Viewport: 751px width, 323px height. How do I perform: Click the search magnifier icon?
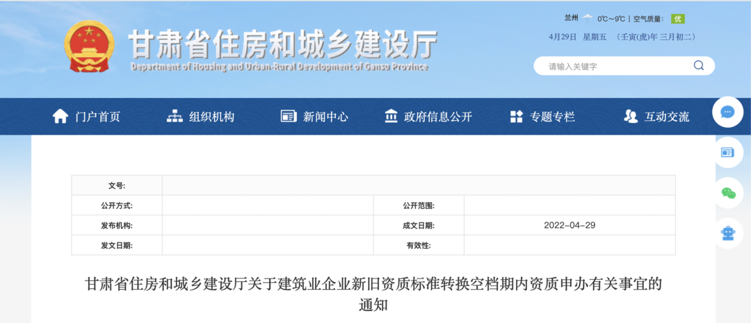[698, 66]
